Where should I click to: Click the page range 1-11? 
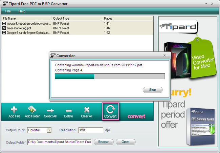pos(107,24)
